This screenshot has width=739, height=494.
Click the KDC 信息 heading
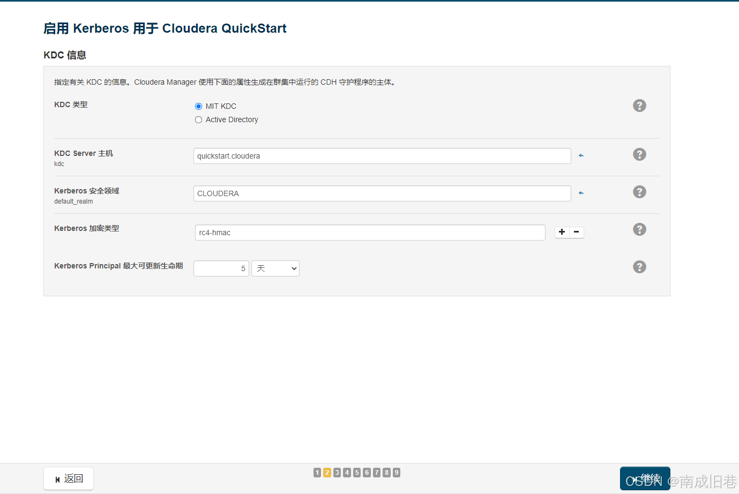click(65, 55)
